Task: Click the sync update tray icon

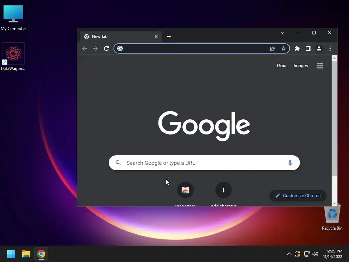Action: coord(298,254)
